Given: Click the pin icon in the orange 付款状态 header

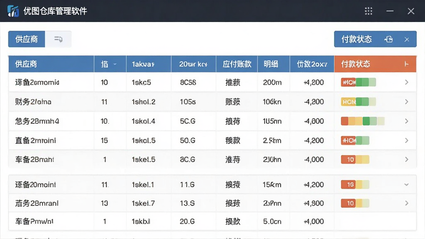Looking at the screenshot, I should [x=406, y=64].
